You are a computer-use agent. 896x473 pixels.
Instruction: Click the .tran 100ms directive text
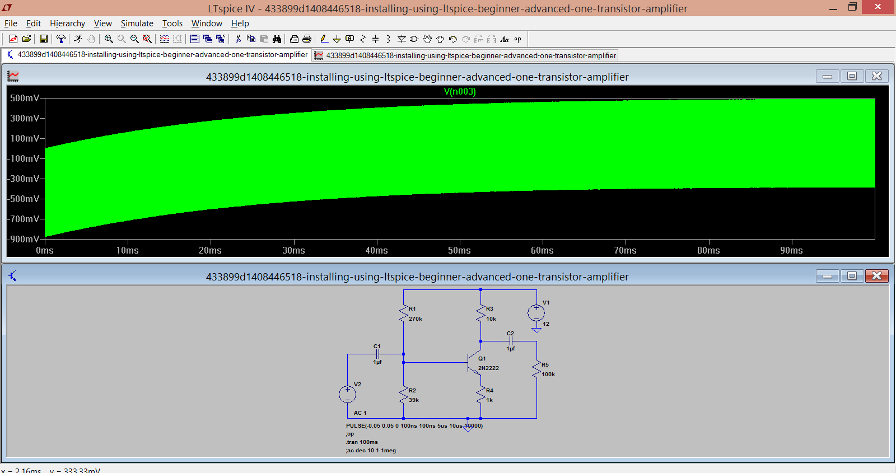click(362, 442)
